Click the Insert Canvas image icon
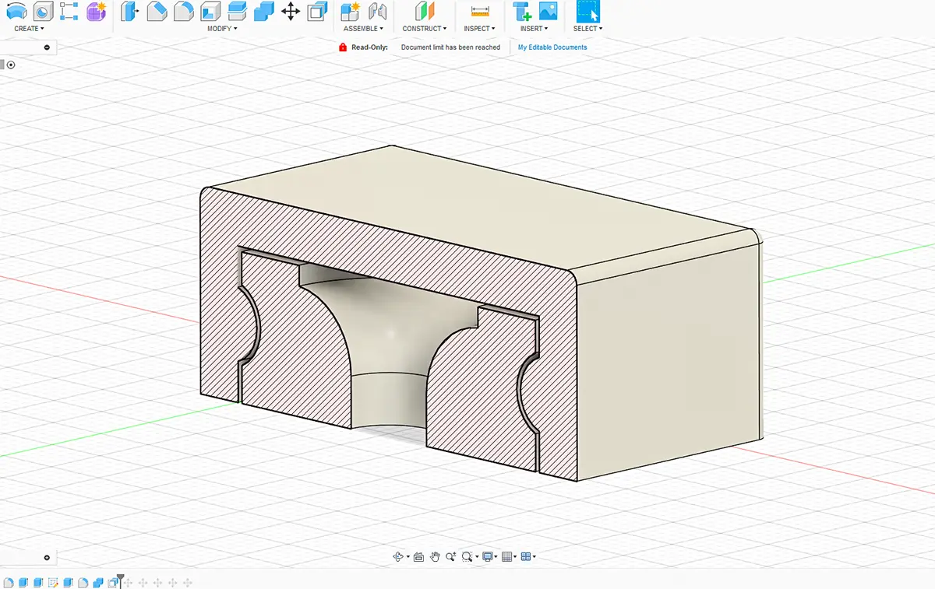Image resolution: width=935 pixels, height=589 pixels. 549,11
